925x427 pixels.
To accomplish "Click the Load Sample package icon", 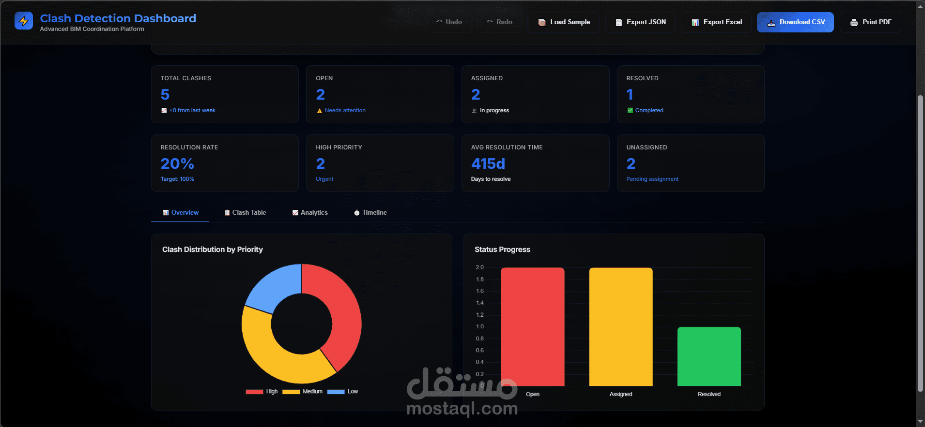I will click(x=542, y=22).
